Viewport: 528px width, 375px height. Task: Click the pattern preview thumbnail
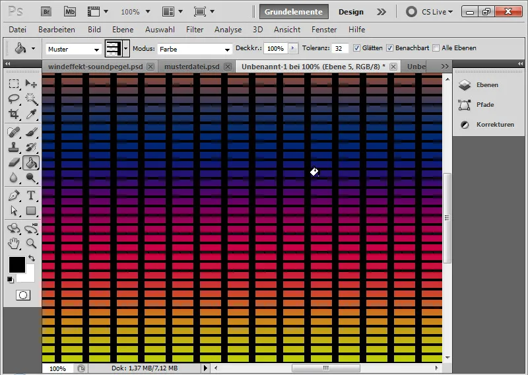pos(114,49)
